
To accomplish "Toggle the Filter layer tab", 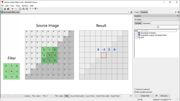I will click(67, 96).
